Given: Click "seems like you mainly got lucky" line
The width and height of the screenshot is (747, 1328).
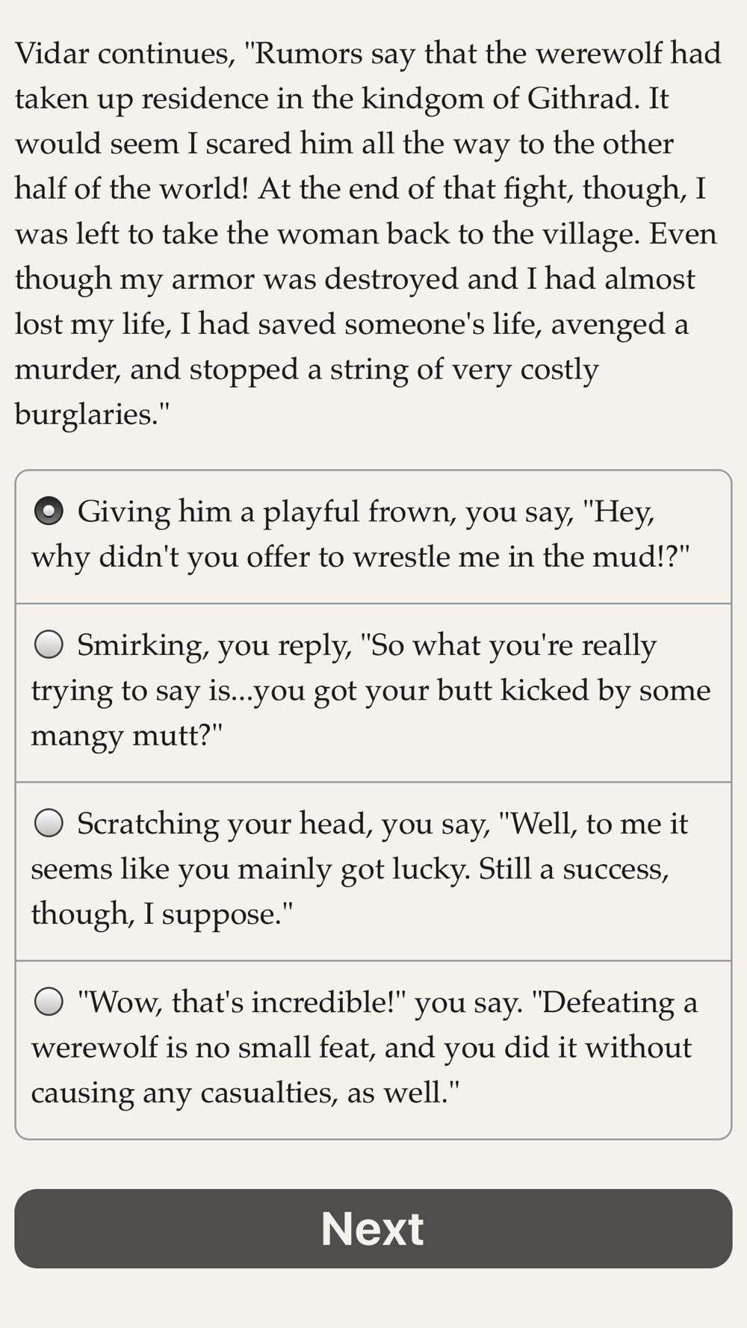Looking at the screenshot, I should [x=350, y=869].
